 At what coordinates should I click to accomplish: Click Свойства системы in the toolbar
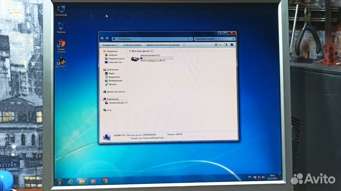[x=134, y=45]
